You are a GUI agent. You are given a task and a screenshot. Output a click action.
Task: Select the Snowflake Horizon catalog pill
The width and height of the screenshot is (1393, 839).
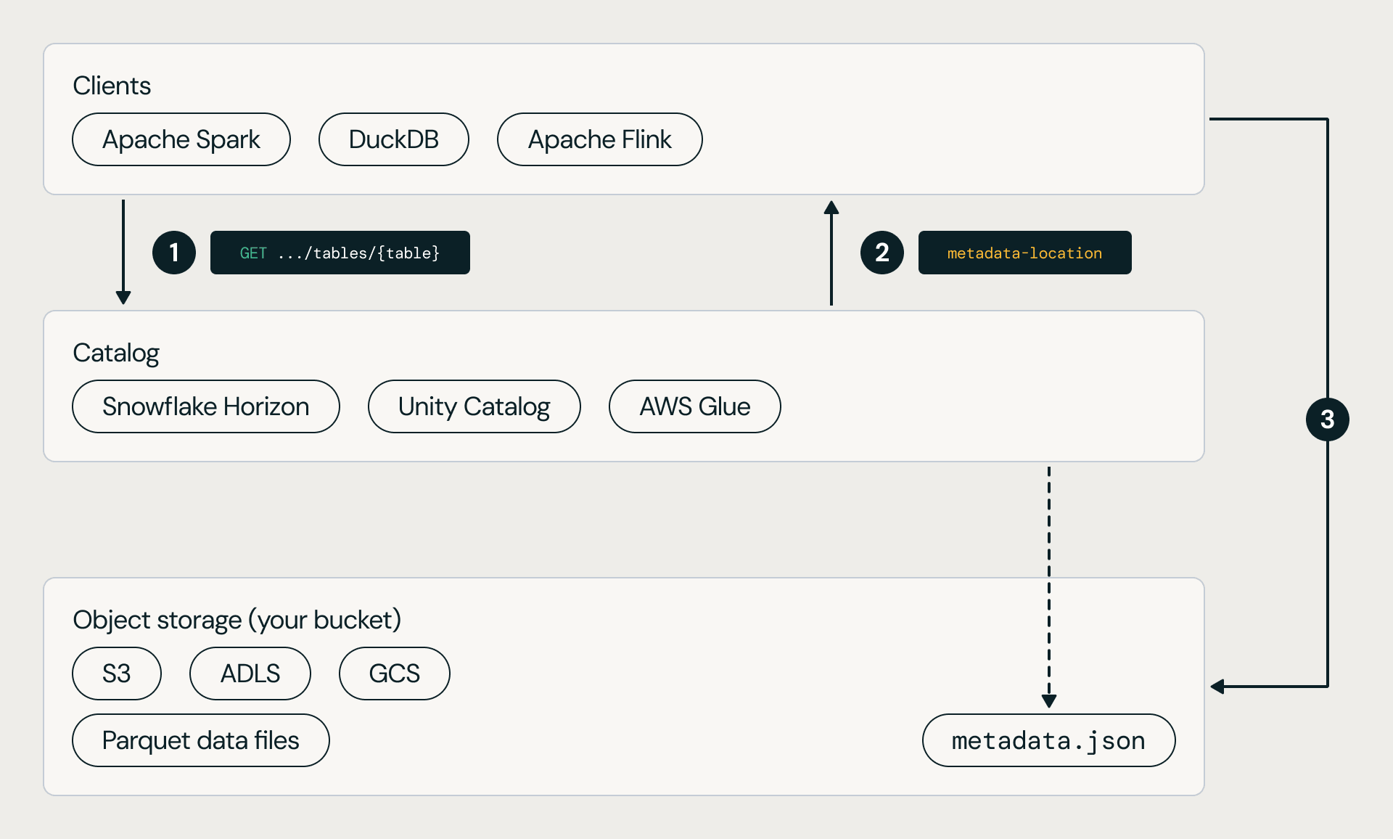click(x=206, y=406)
